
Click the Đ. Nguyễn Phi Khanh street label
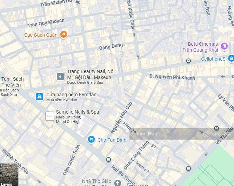(x=172, y=77)
